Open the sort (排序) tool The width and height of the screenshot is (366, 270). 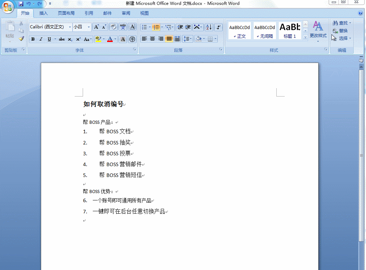click(209, 27)
